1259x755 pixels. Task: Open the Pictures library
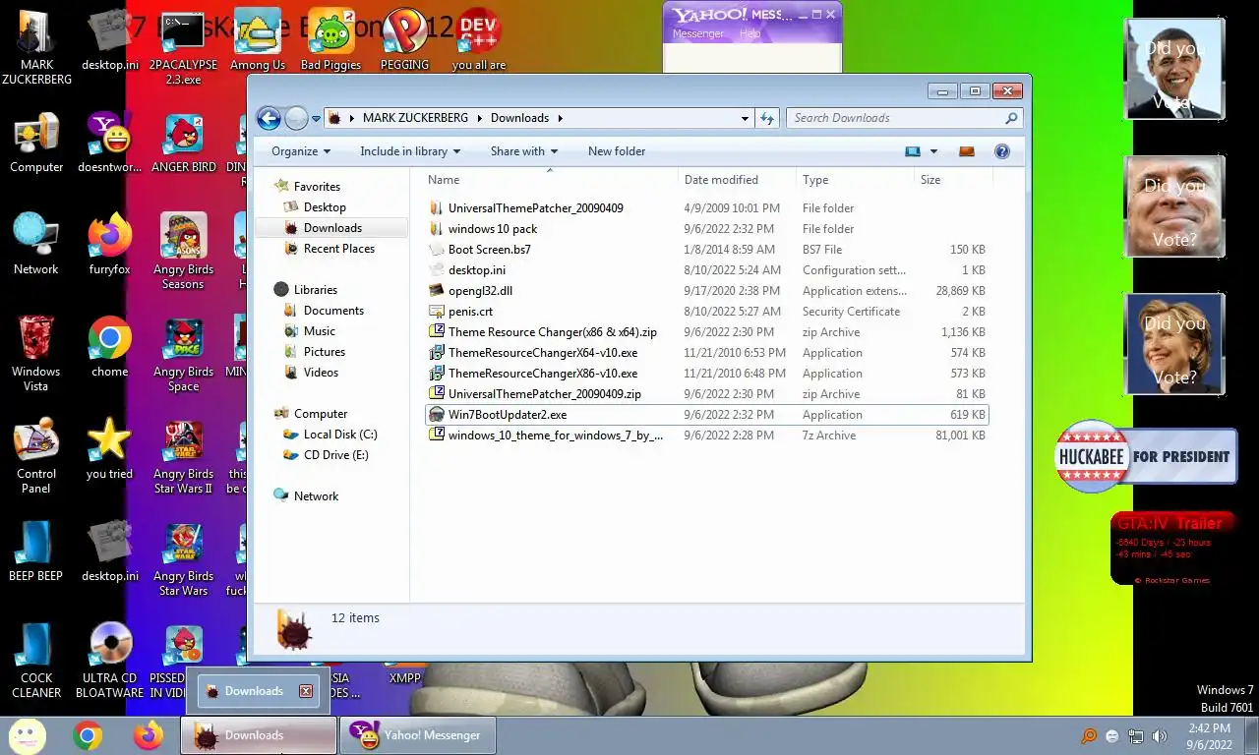[325, 352]
